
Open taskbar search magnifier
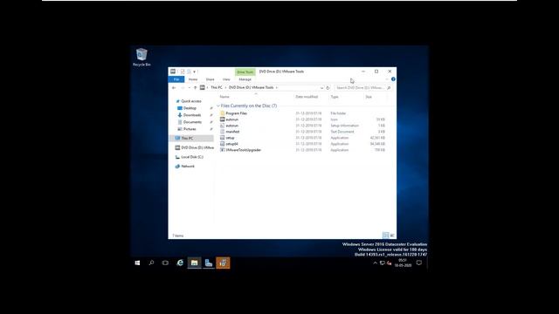click(151, 263)
